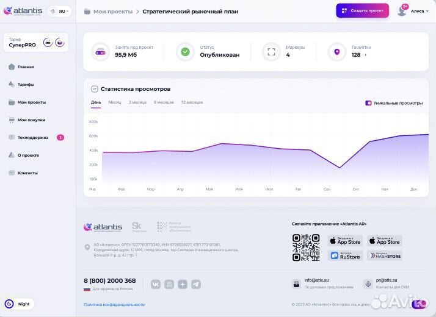
Task: Click the info@atls.su email link
Action: pos(316,280)
